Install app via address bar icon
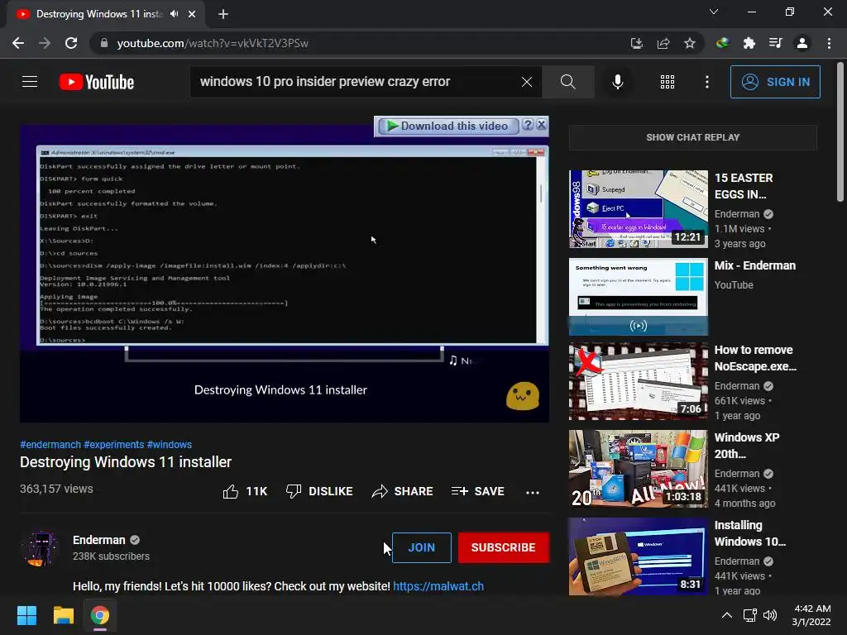 (x=637, y=43)
